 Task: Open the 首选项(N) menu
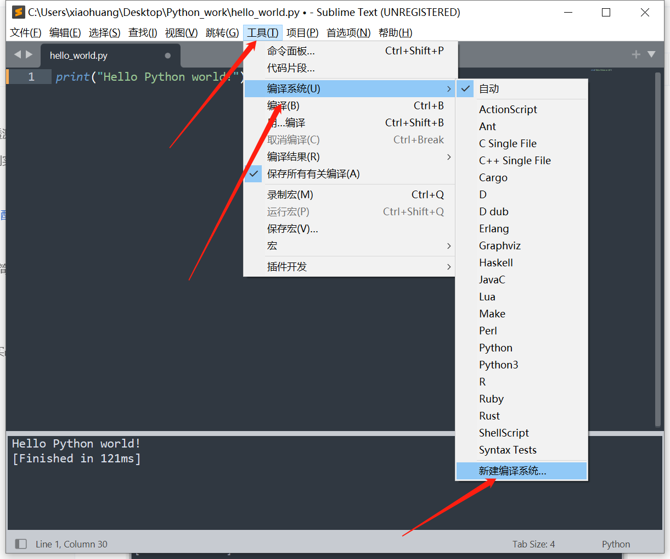coord(348,33)
